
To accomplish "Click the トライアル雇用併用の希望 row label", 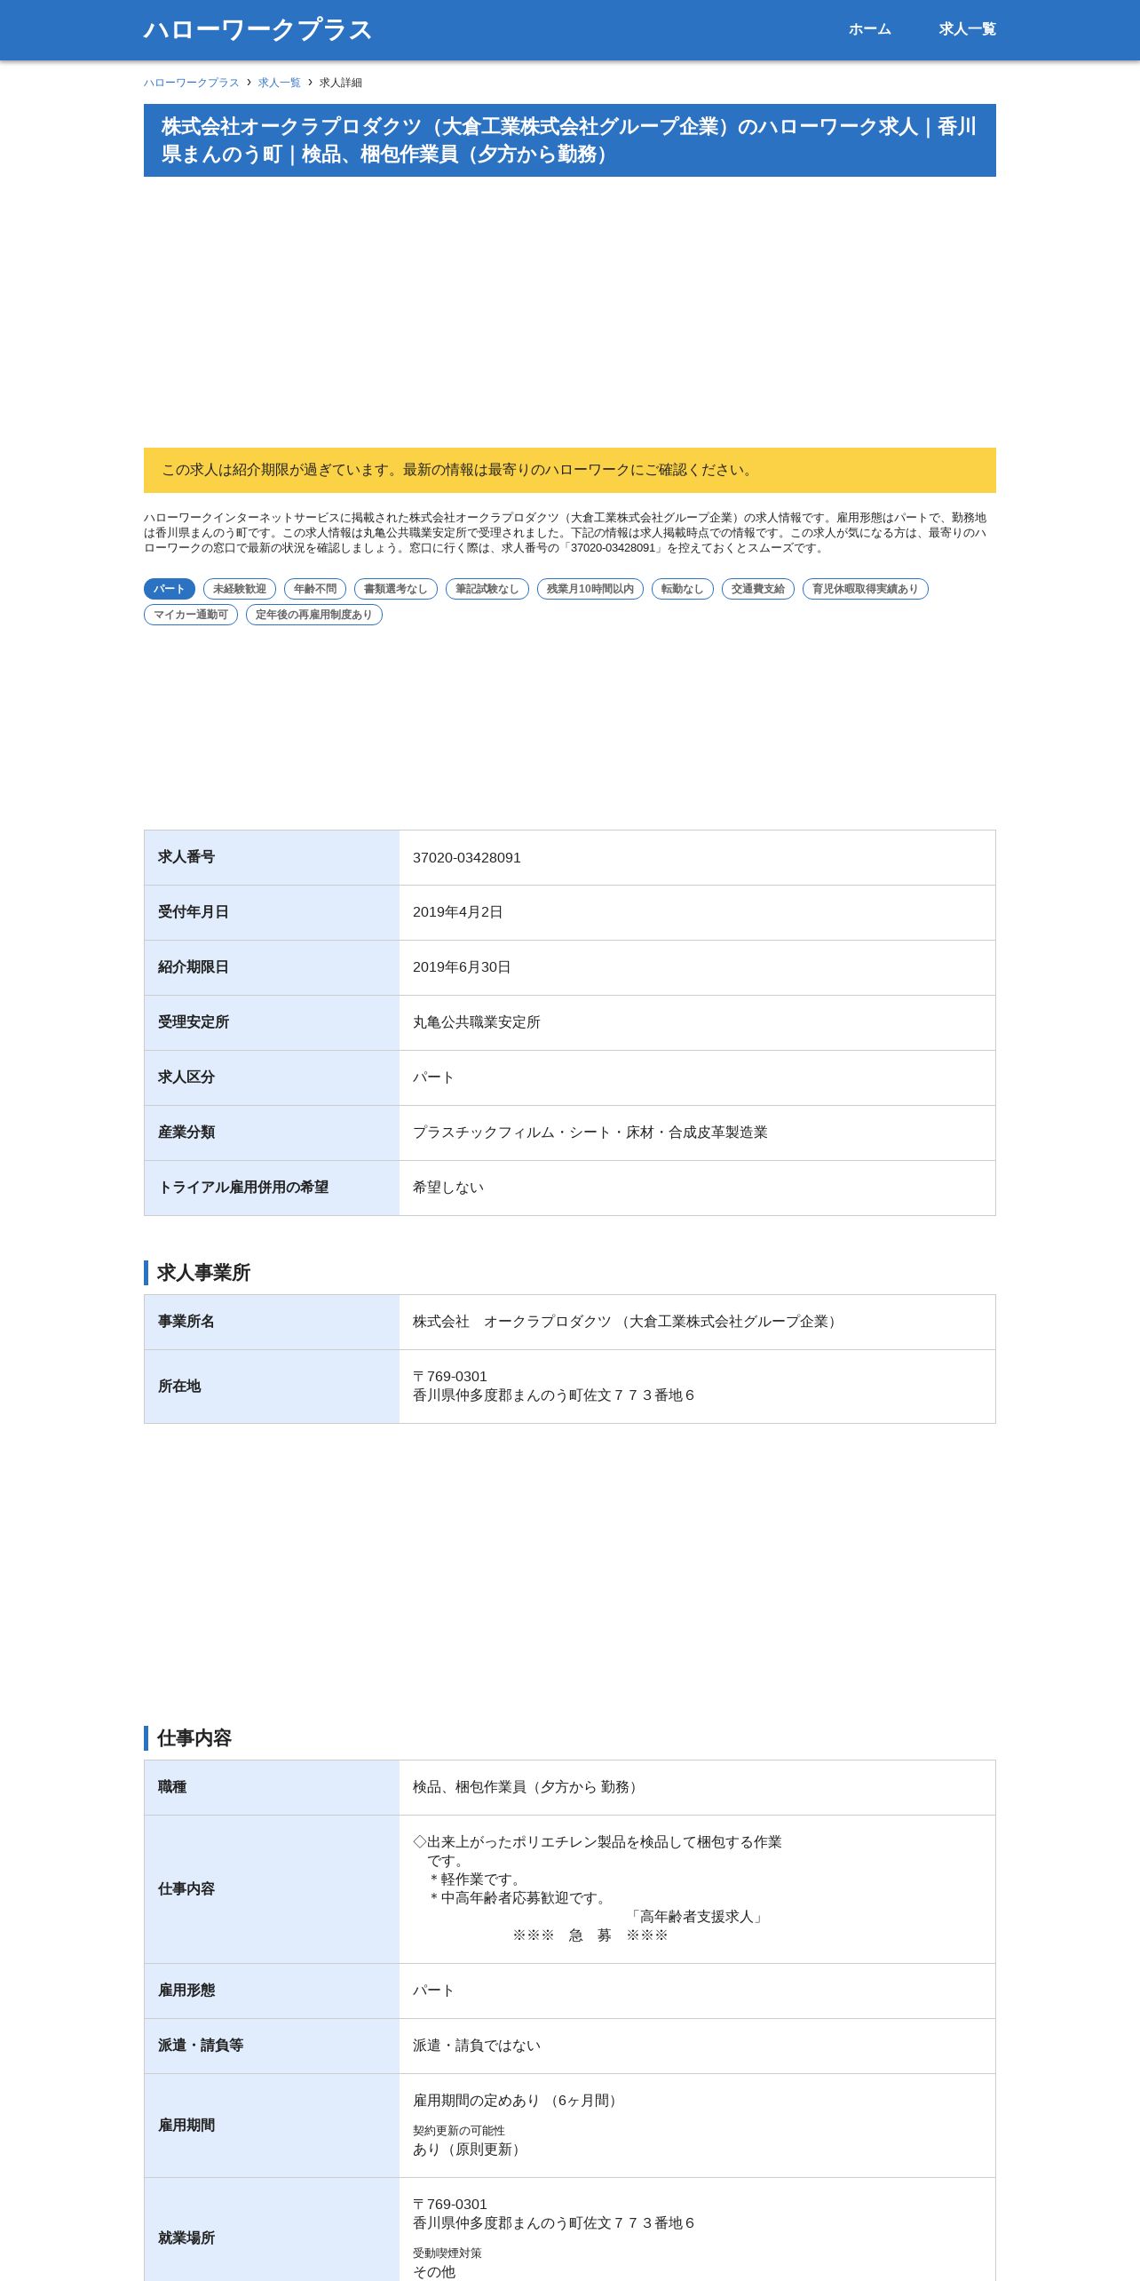I will coord(243,1188).
